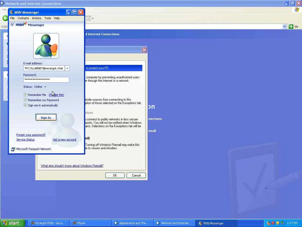Disable Sign me in automatically

click(x=25, y=105)
